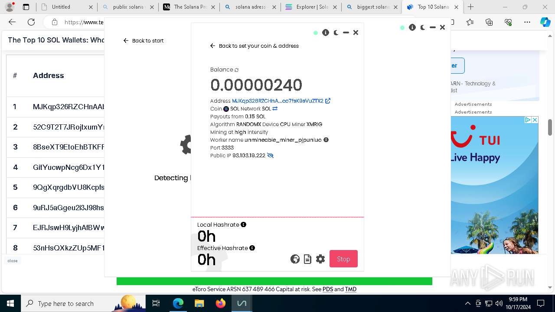The height and width of the screenshot is (312, 555).
Task: Open the wallet address in external explorer
Action: pyautogui.click(x=328, y=101)
